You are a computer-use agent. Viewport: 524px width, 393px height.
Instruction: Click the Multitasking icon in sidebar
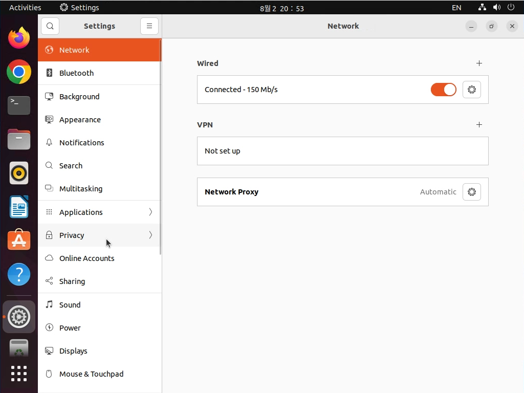49,188
